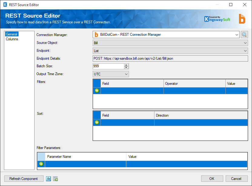Add a new row in Sort grid

97,122
